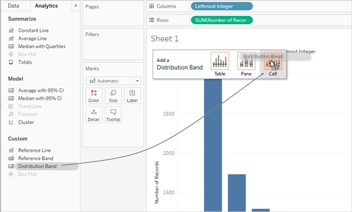Click the SUM(Number of Records) row pill
Screen dimensions: 352x212
point(222,20)
